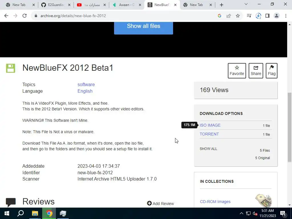
Task: Click the Addeddate value 2023-04-03 17:34:37
Action: (99, 166)
